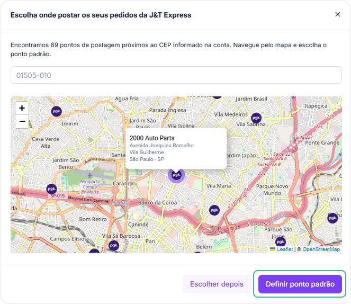Zoom out on the map
Viewport: 351px width, 304px height.
click(x=22, y=122)
